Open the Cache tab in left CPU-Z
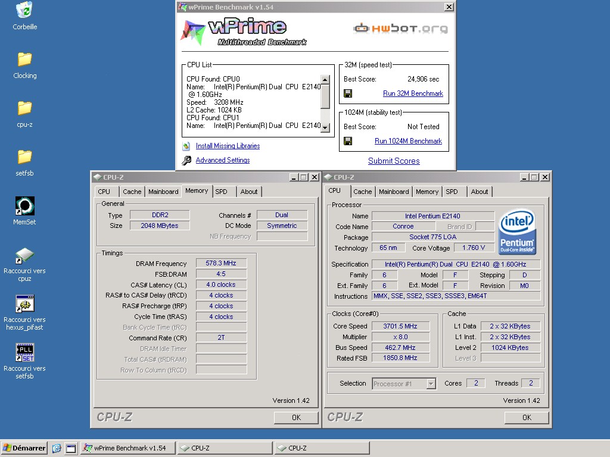Screen dimensions: 610x457 click(132, 192)
